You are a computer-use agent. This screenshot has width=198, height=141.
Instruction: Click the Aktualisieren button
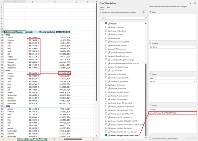click(190, 139)
